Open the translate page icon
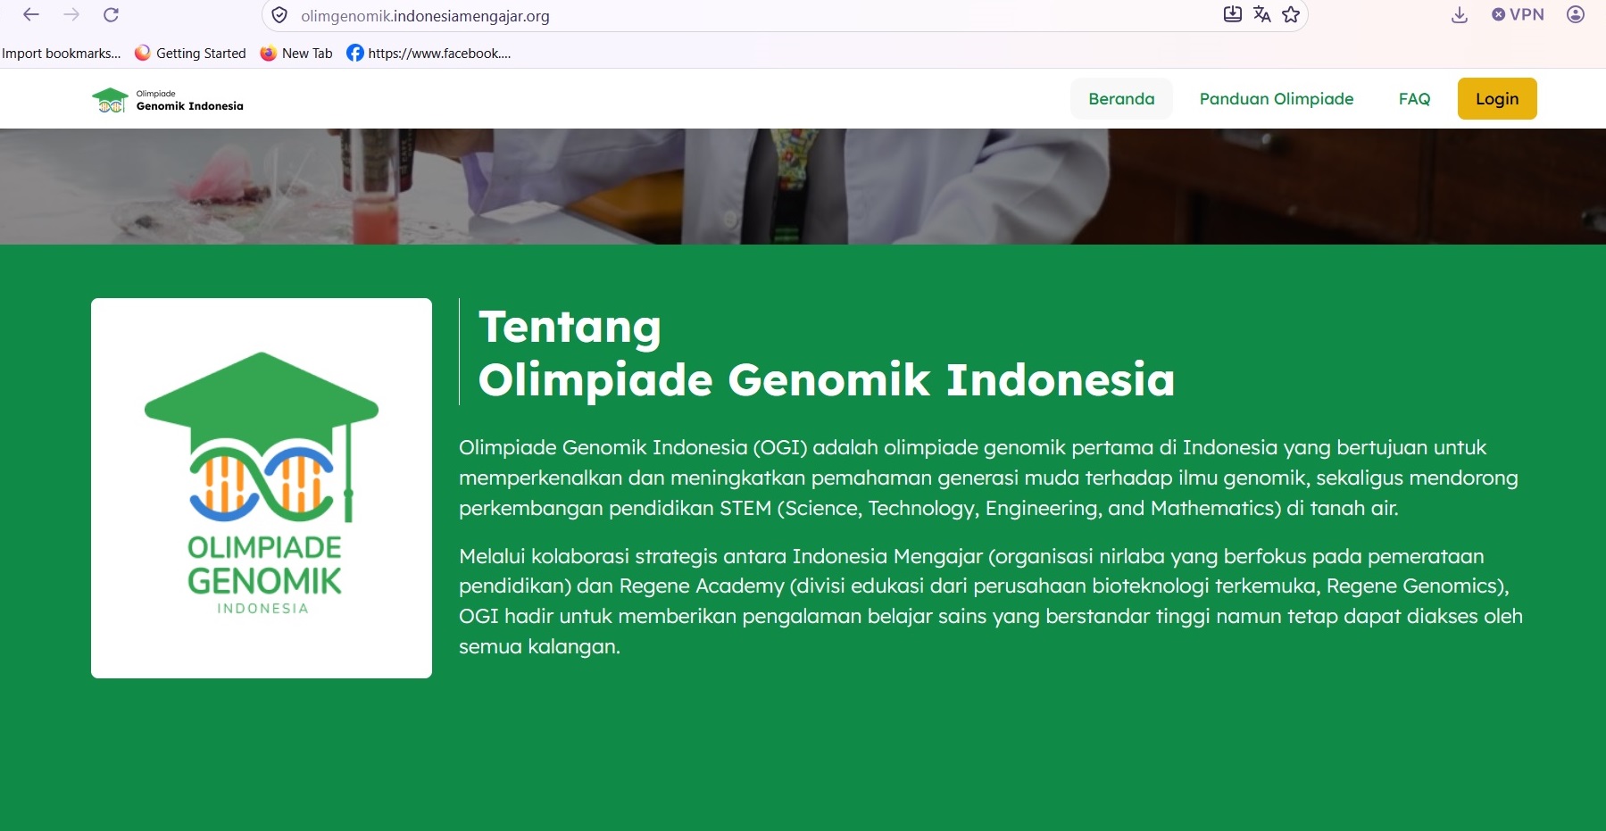 [x=1261, y=14]
